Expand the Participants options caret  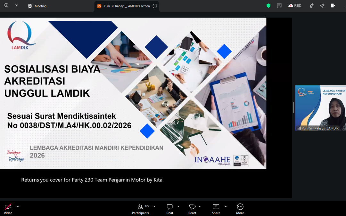(154, 207)
